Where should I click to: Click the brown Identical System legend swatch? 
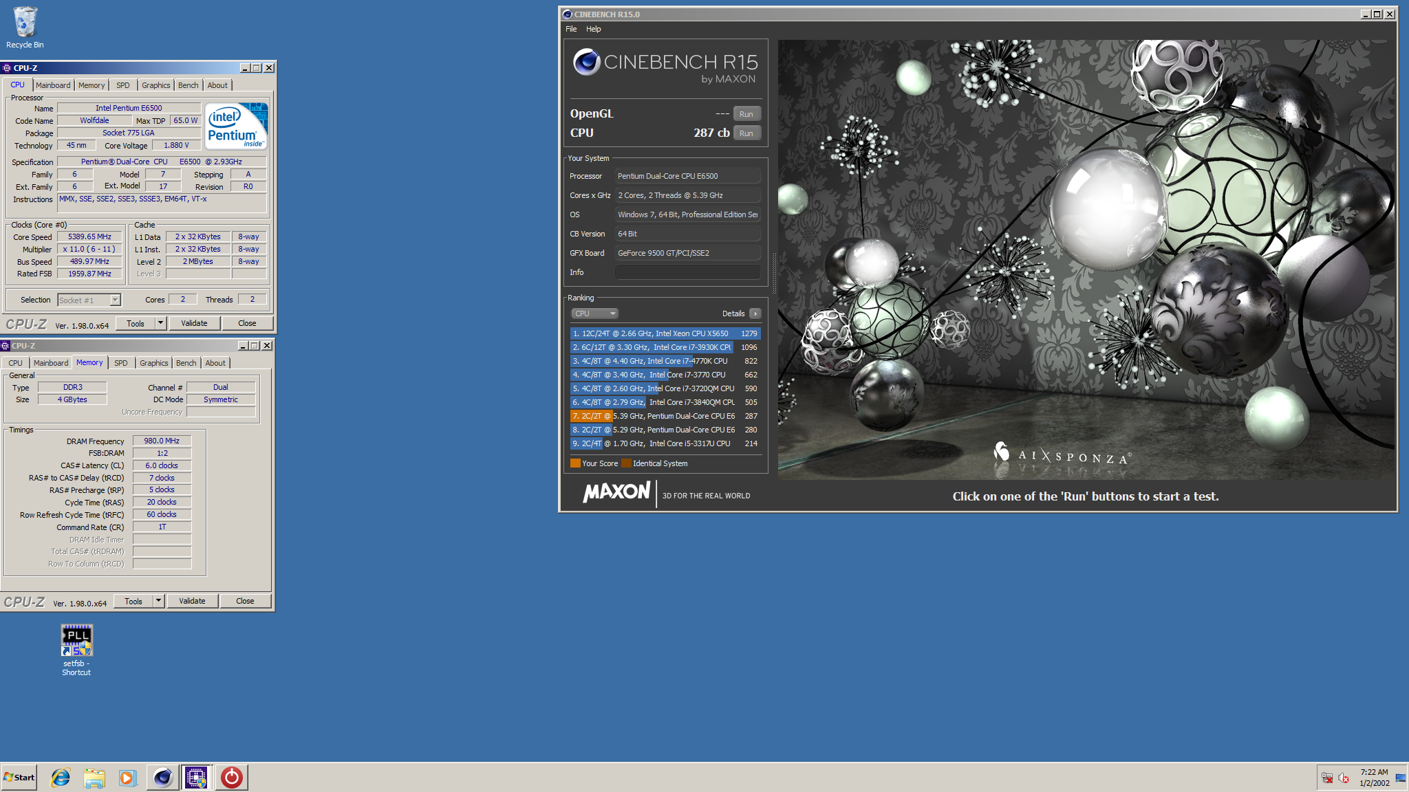click(x=626, y=463)
